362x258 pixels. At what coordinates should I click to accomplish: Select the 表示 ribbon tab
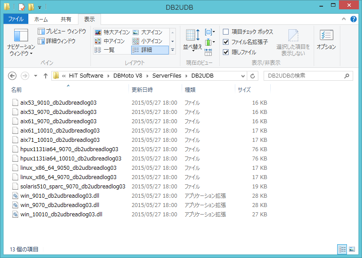click(x=90, y=19)
